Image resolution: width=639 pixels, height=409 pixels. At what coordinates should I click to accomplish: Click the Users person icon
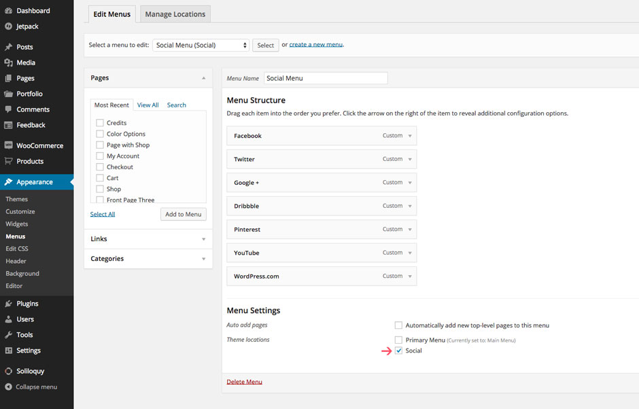8,319
